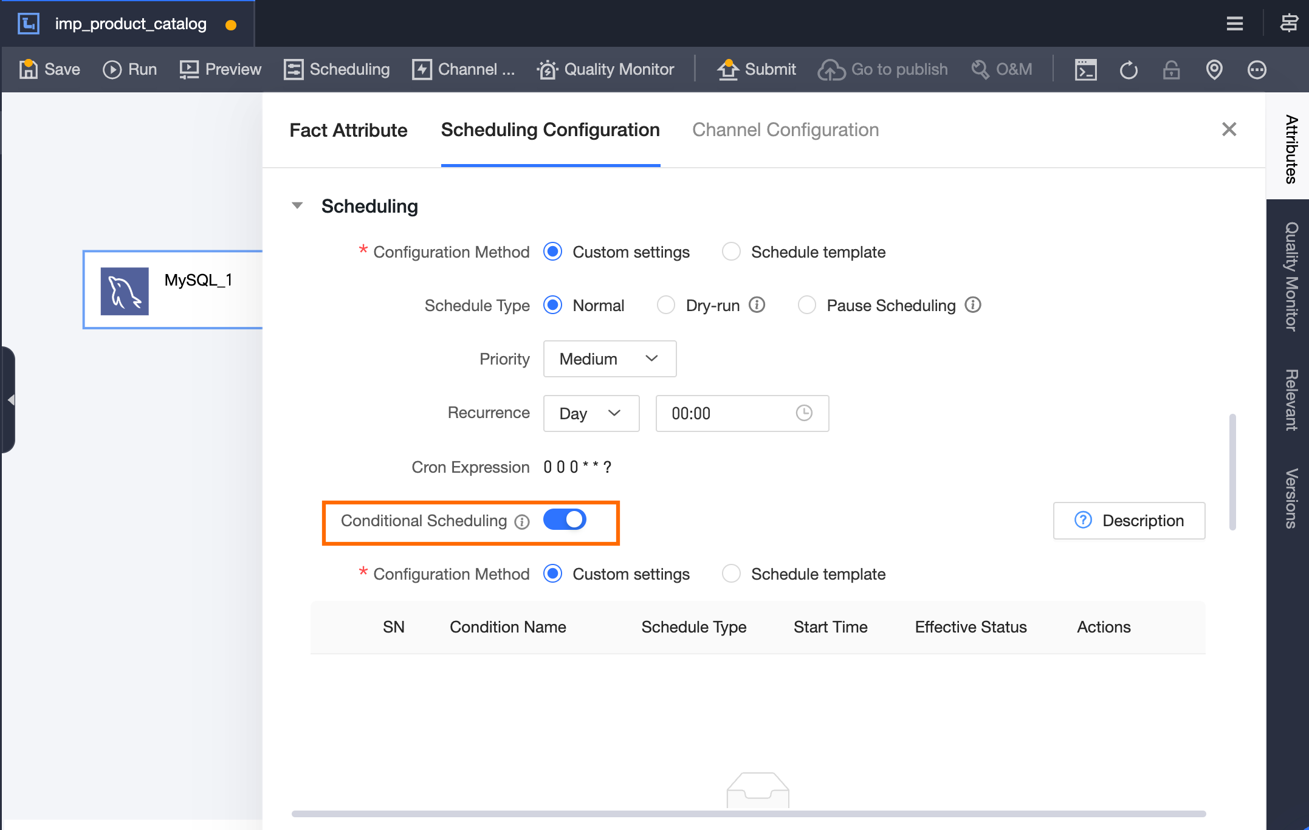Select the Dry-run schedule type

pos(666,305)
